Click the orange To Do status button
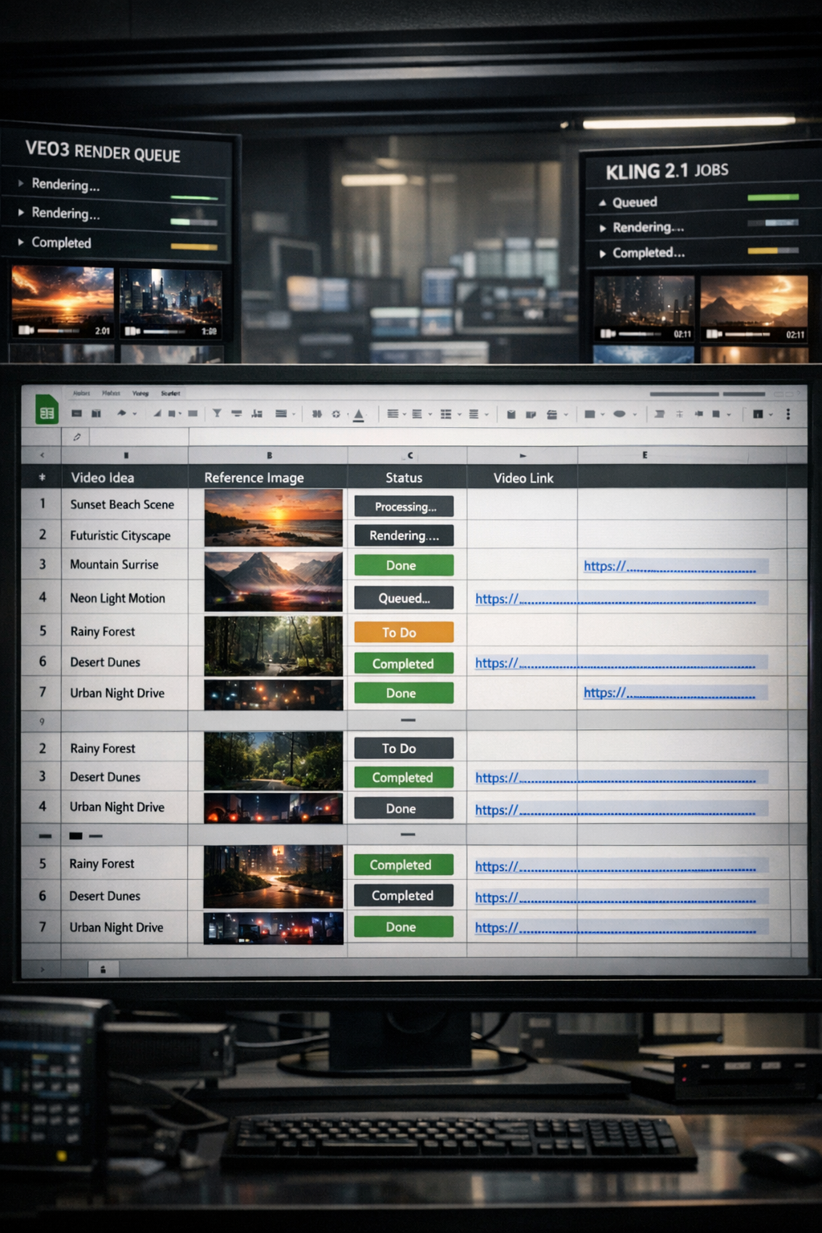Image resolution: width=822 pixels, height=1233 pixels. 404,633
